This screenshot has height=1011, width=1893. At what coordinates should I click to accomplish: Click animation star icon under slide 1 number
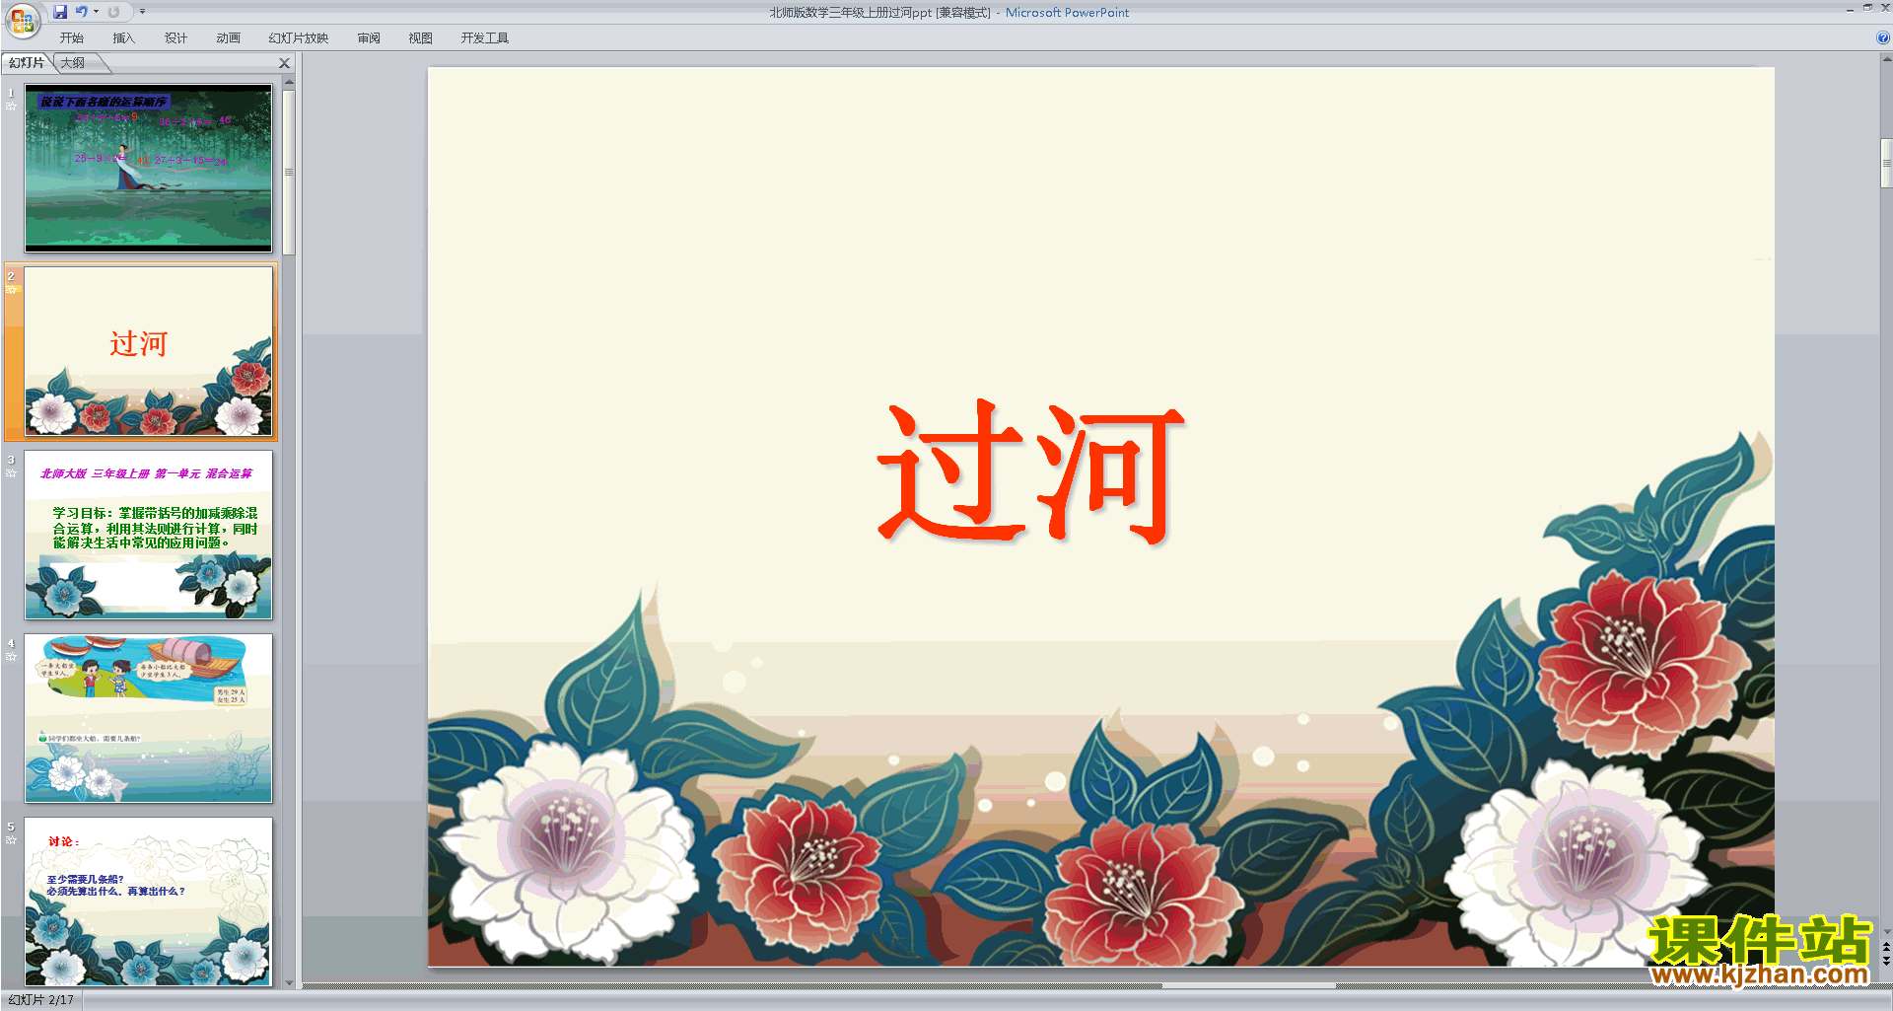pyautogui.click(x=11, y=106)
